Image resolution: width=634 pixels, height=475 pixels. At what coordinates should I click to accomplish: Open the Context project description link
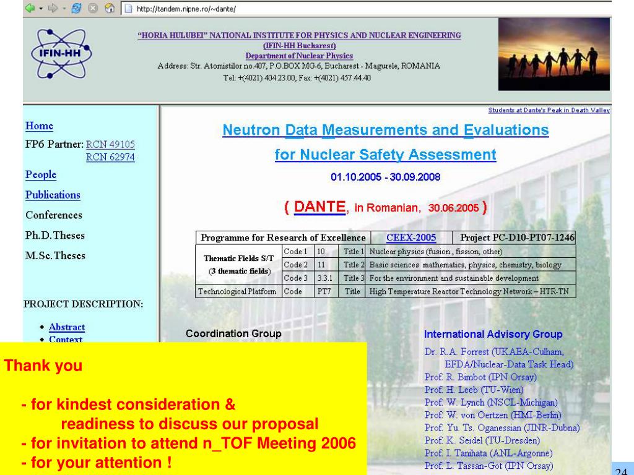66,339
